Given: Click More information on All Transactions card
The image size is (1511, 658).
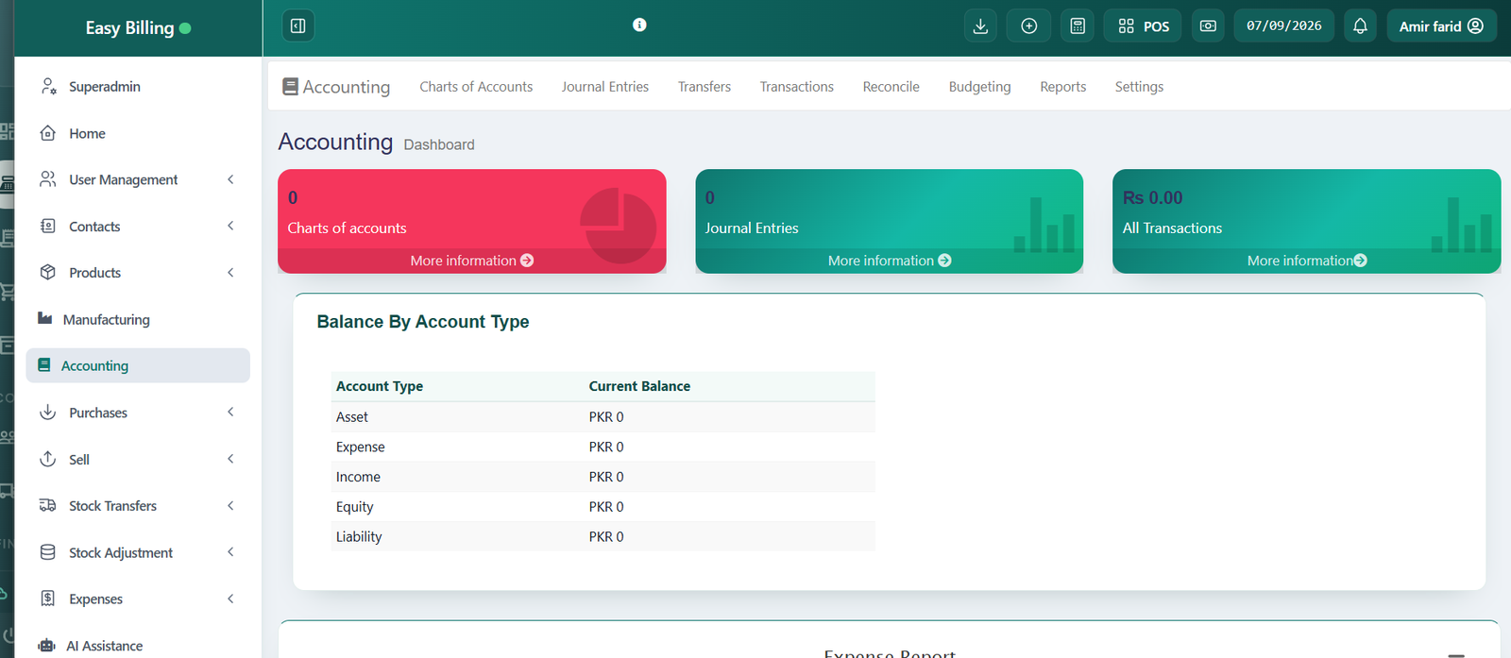Looking at the screenshot, I should pyautogui.click(x=1307, y=261).
